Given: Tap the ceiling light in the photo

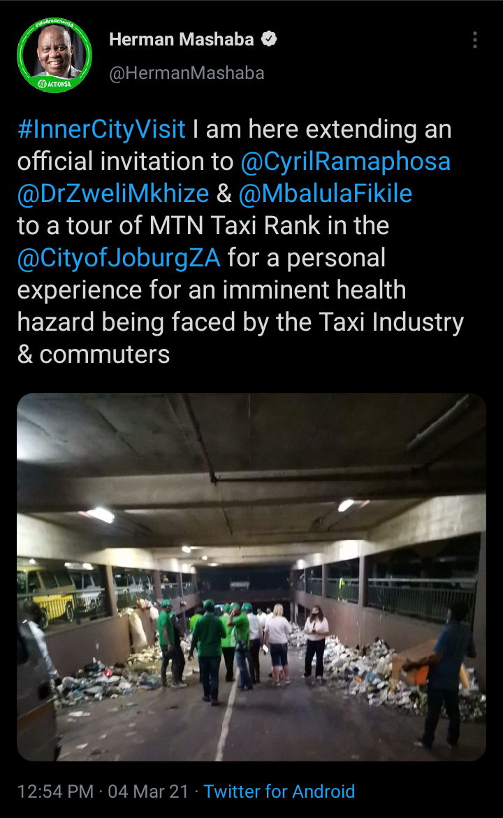Looking at the screenshot, I should [100, 515].
